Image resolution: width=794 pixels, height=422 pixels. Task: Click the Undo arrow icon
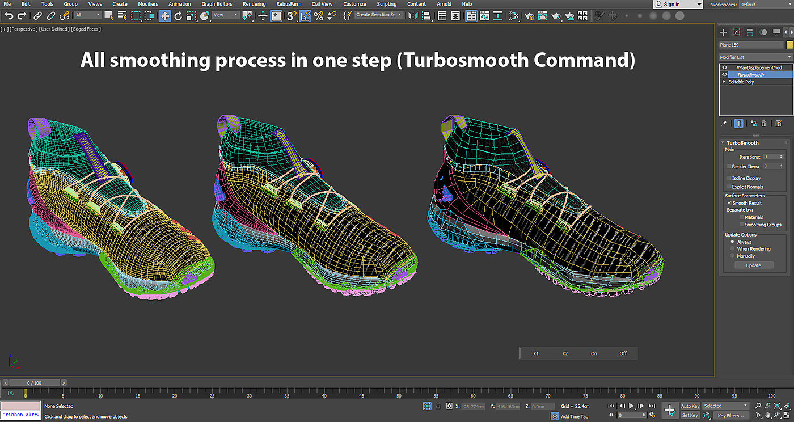(8, 16)
